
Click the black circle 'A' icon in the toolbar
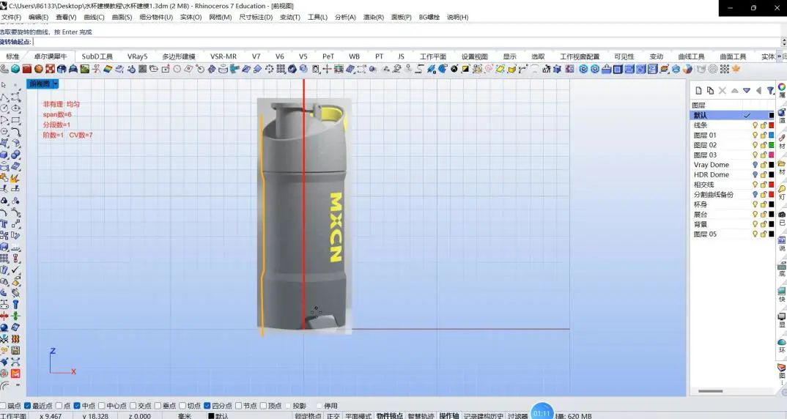coord(454,69)
